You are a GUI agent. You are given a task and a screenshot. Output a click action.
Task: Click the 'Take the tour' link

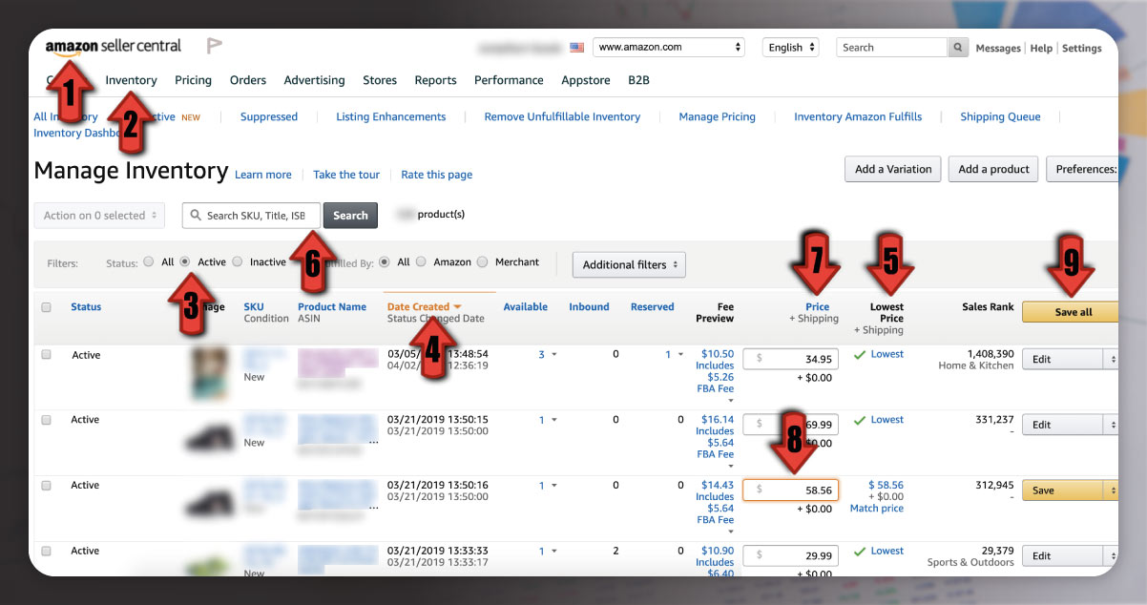(346, 175)
